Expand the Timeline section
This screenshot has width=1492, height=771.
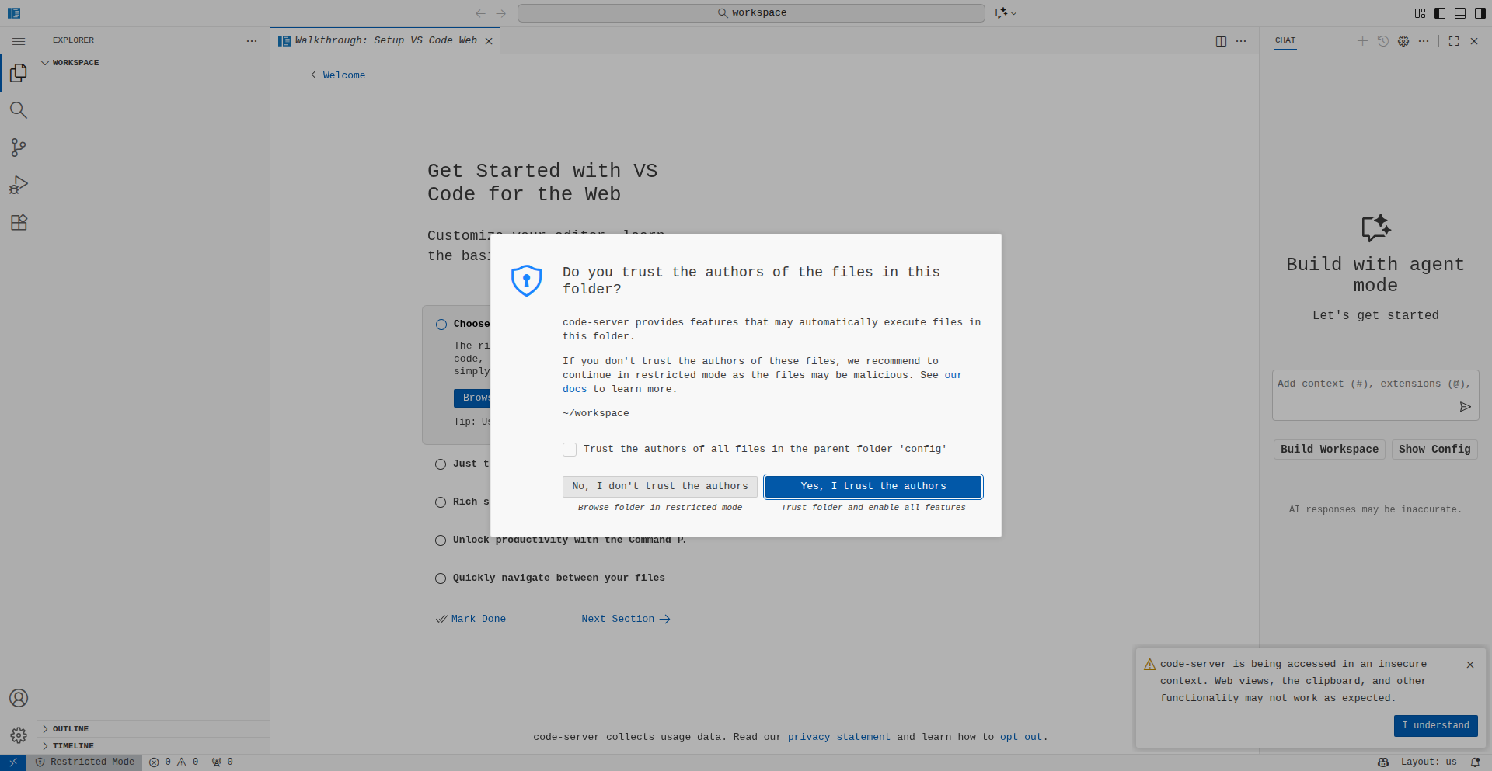click(x=72, y=745)
